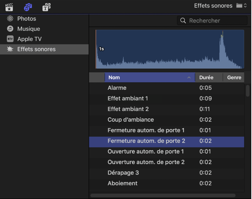The width and height of the screenshot is (252, 199).
Task: Sort the list by Genre column
Action: pos(234,78)
